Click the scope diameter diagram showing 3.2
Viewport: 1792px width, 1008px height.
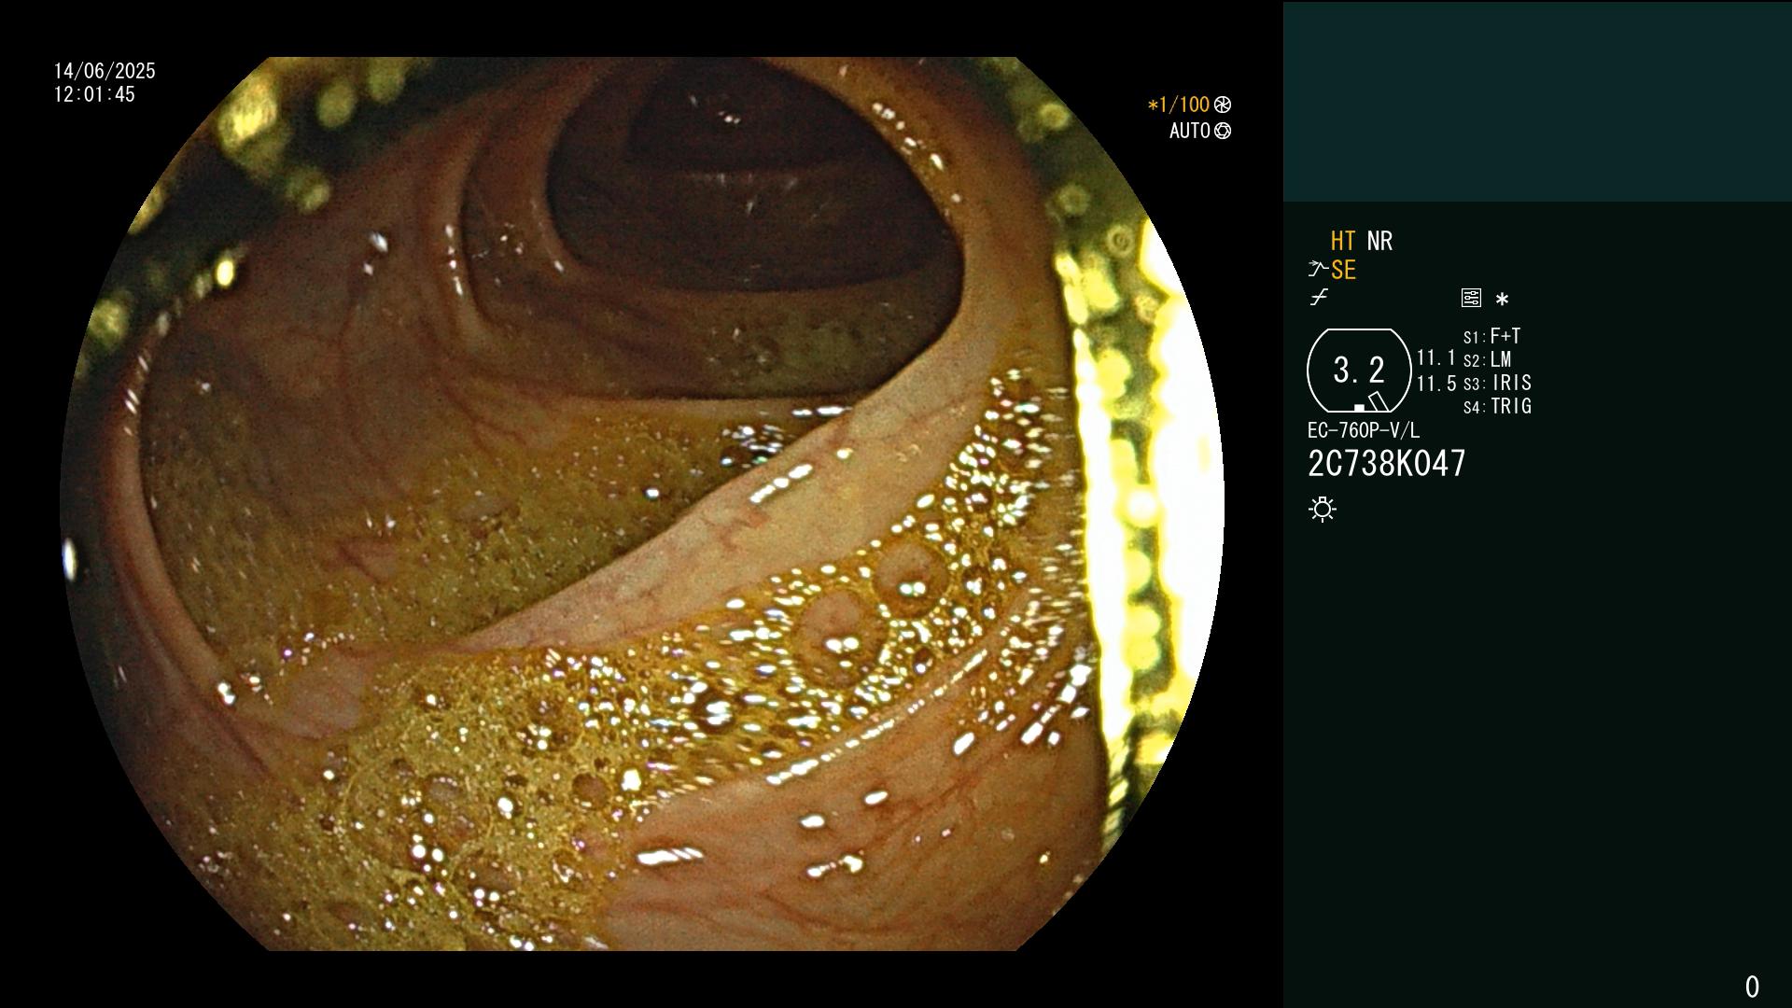(x=1359, y=371)
